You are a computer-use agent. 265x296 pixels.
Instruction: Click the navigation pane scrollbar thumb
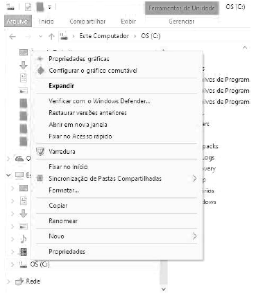[x=164, y=272]
